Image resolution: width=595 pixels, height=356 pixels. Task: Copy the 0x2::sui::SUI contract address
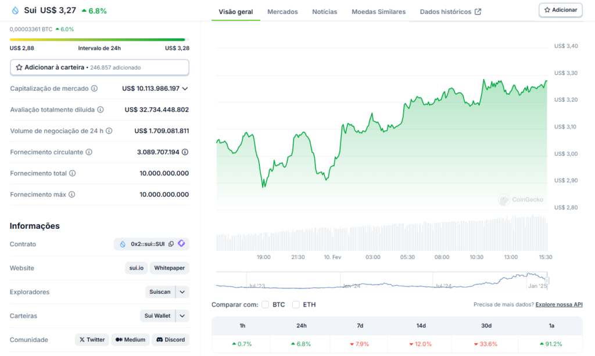point(171,244)
